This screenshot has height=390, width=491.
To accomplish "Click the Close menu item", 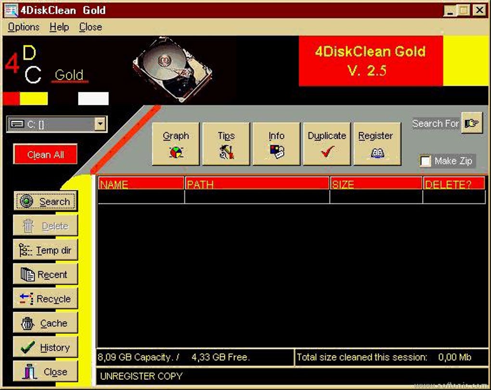I will point(90,27).
